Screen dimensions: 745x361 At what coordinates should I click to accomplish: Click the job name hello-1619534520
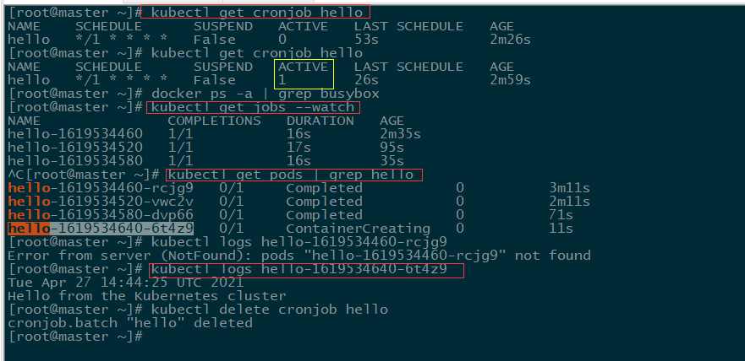click(x=75, y=148)
